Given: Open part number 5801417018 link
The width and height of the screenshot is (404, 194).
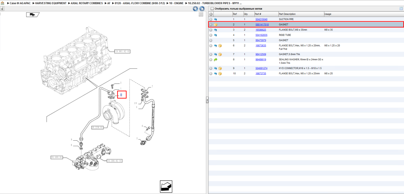Looking at the screenshot, I should click(262, 25).
